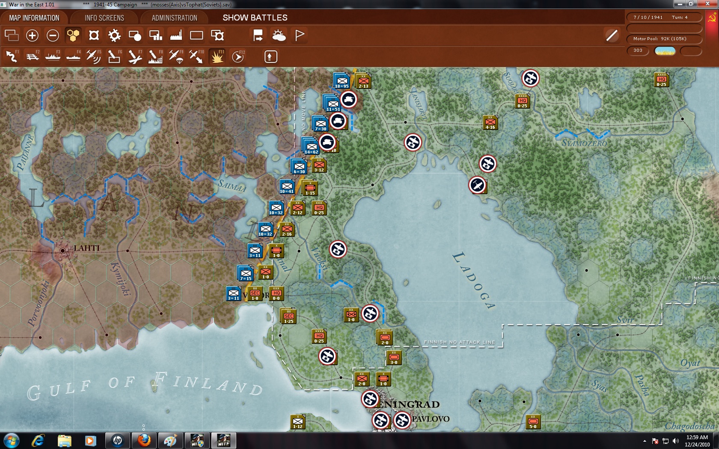This screenshot has width=719, height=449.
Task: Click the rectangle-with-square-badge map icon
Action: (217, 35)
